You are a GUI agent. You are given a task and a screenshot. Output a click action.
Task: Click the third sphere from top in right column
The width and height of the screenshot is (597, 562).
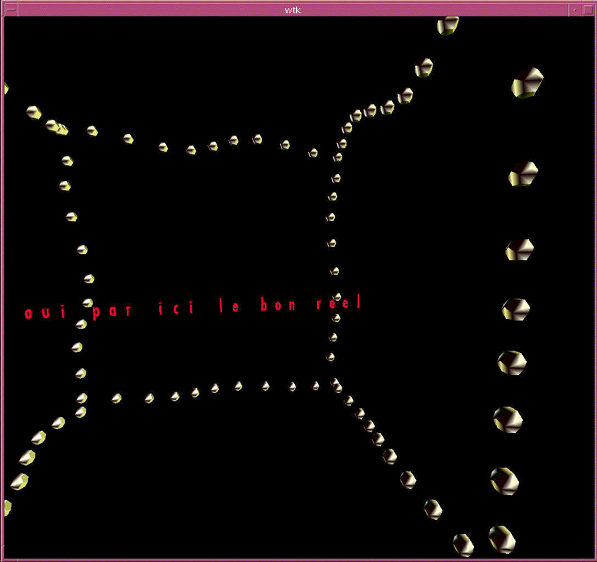(519, 249)
